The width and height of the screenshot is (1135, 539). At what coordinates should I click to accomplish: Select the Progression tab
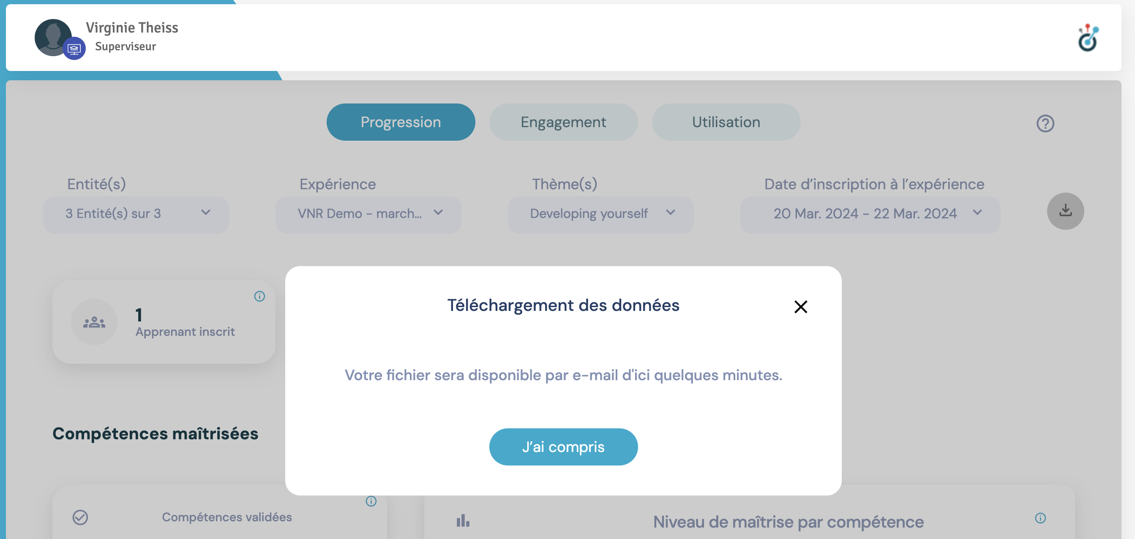coord(401,122)
